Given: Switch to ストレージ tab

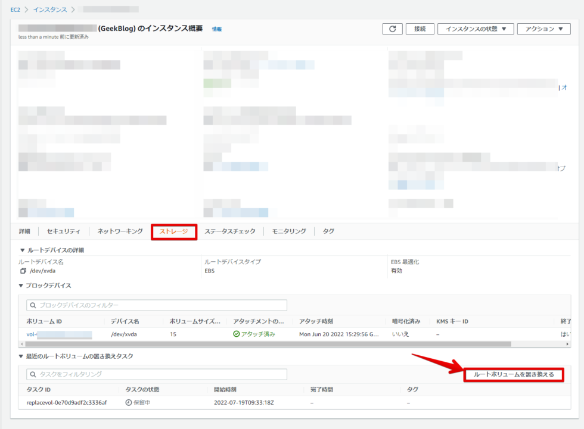Looking at the screenshot, I should pyautogui.click(x=173, y=231).
